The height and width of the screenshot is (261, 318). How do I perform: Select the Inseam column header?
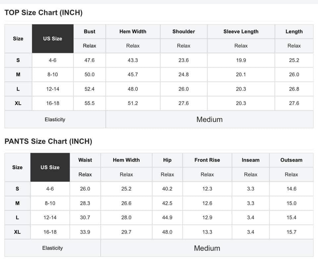coord(250,160)
